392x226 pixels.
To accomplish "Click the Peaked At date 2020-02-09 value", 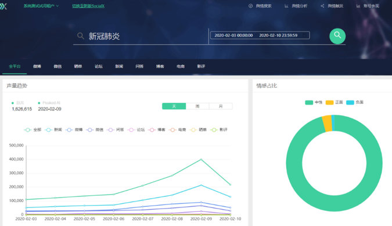I will pyautogui.click(x=49, y=109).
